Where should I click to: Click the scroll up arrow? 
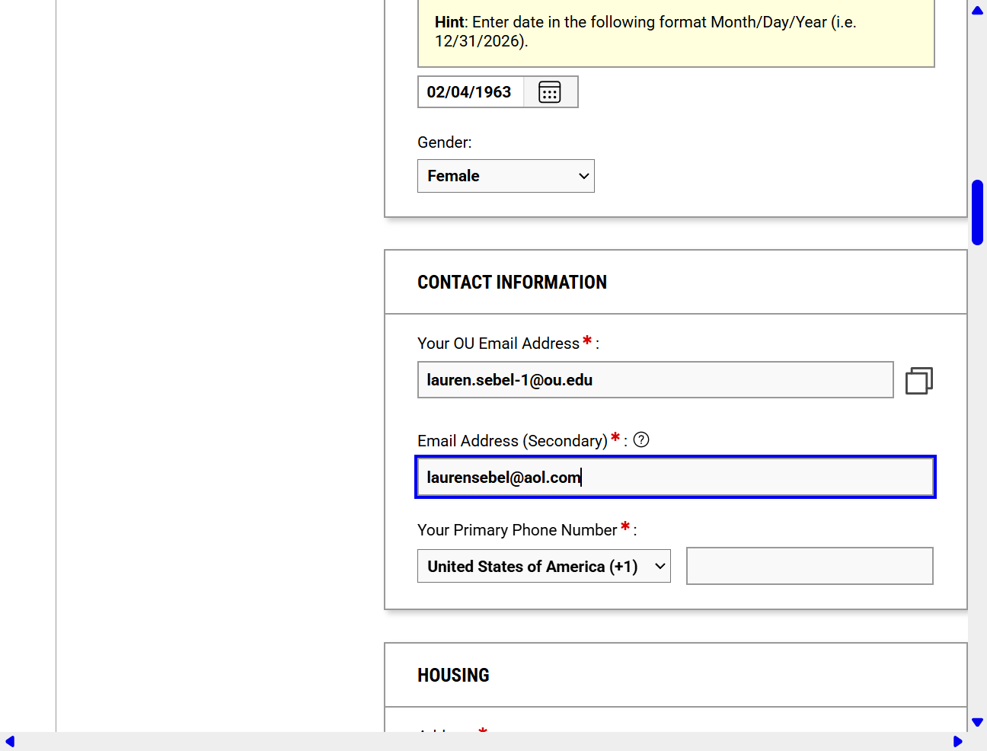(977, 11)
